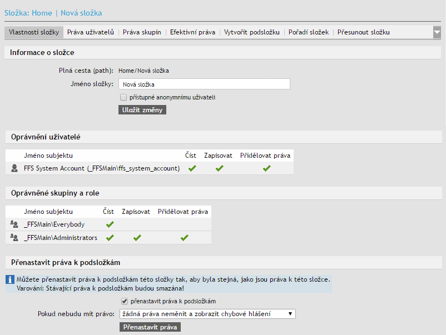Click the Everybody group icon
This screenshot has height=335, width=446.
(14, 224)
